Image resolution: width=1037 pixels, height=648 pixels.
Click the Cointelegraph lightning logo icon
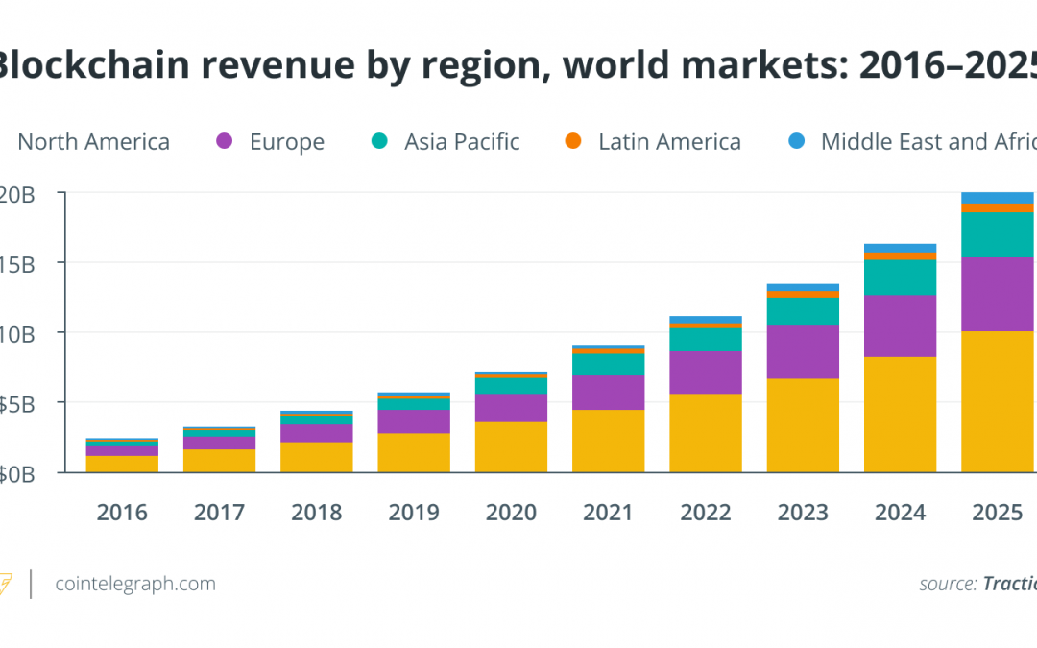pyautogui.click(x=5, y=584)
